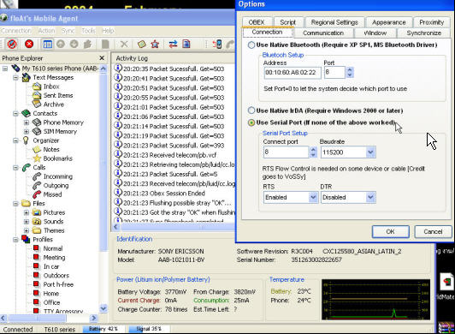Click the Battery 42% status bar indicator
This screenshot has height=334, width=455.
pyautogui.click(x=103, y=329)
